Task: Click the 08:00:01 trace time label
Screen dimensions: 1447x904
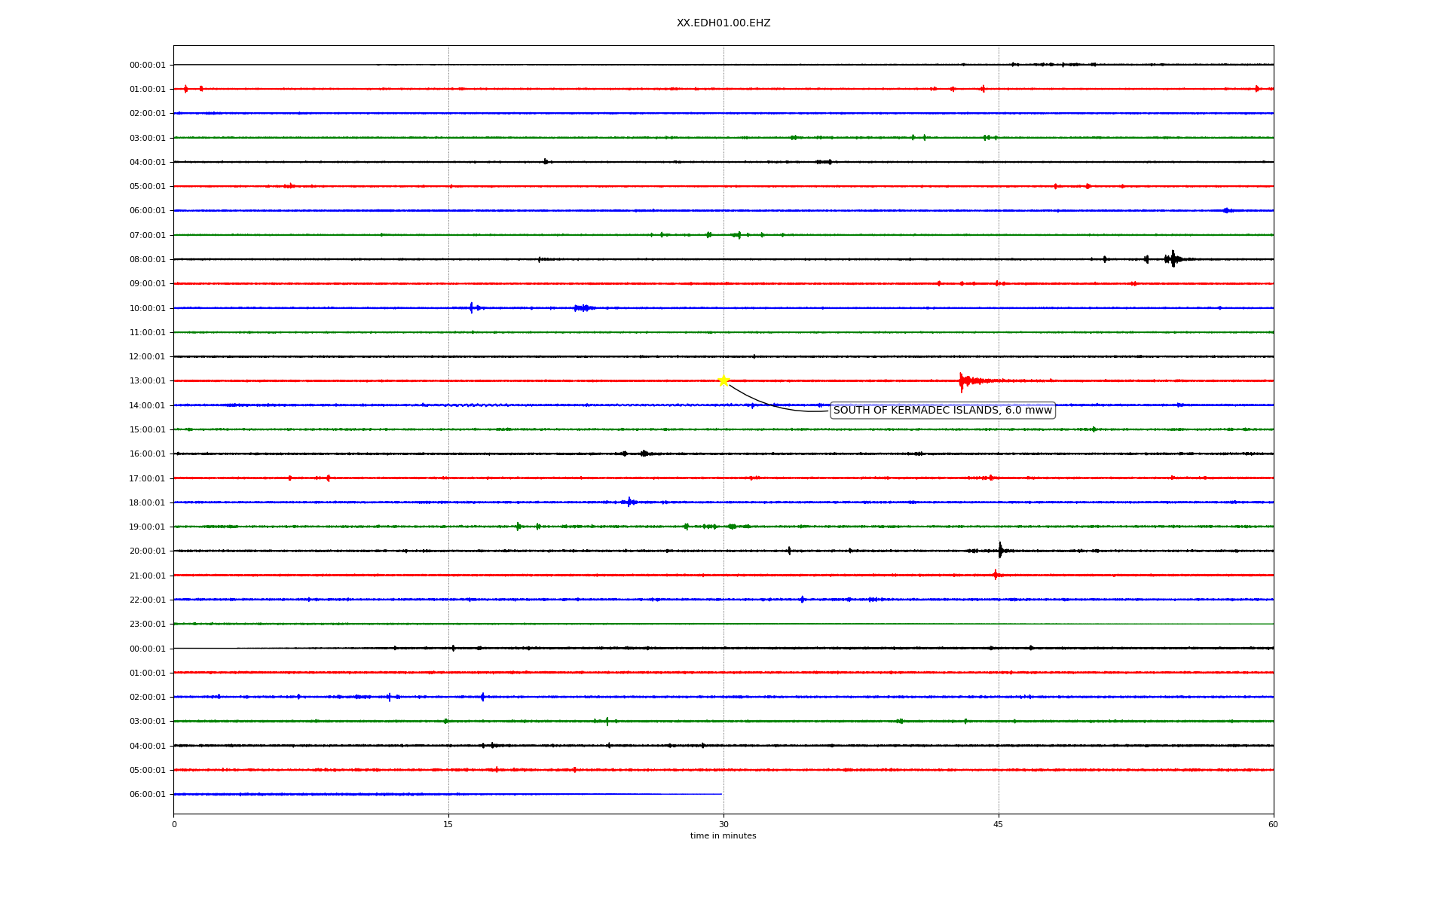Action: pyautogui.click(x=147, y=260)
